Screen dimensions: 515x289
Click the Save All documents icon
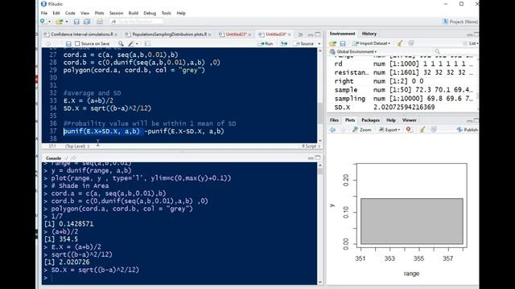[87, 22]
